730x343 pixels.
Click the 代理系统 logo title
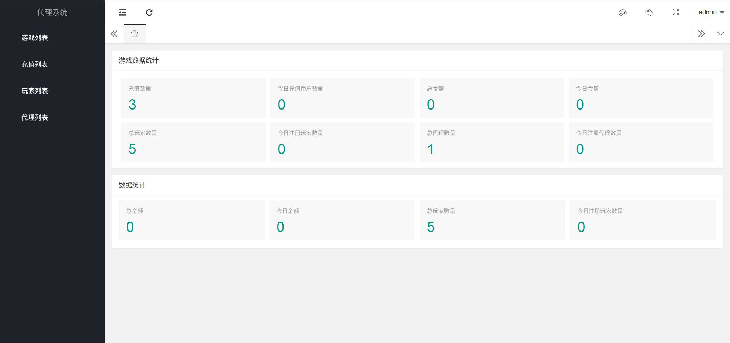tap(52, 13)
